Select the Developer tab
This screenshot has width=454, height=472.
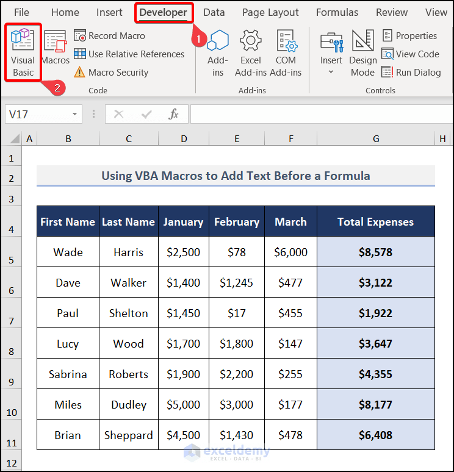click(164, 12)
